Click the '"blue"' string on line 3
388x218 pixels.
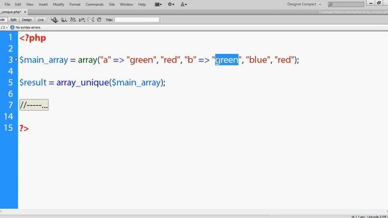click(x=258, y=60)
